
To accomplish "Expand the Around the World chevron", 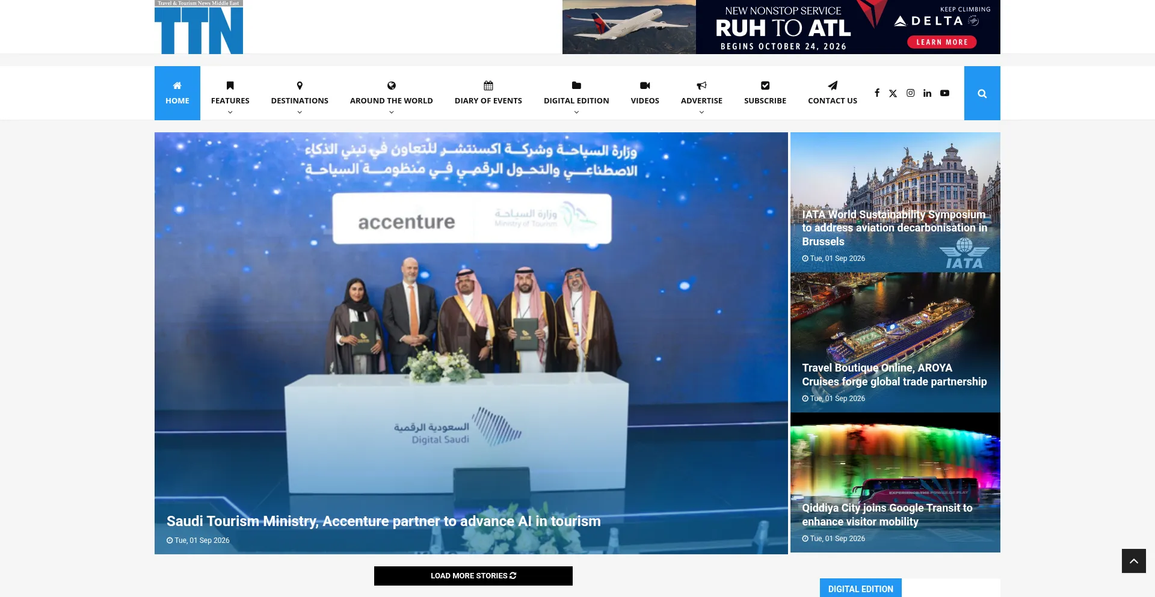I will click(392, 112).
